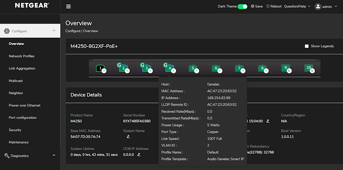Click SFP port 9 icon
The height and width of the screenshot is (170, 343).
click(x=286, y=68)
